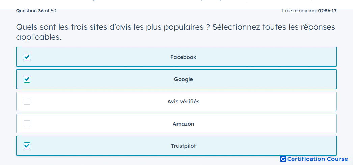Click the question heading about sites d'avis
Screen dimensions: 353x165
point(175,32)
